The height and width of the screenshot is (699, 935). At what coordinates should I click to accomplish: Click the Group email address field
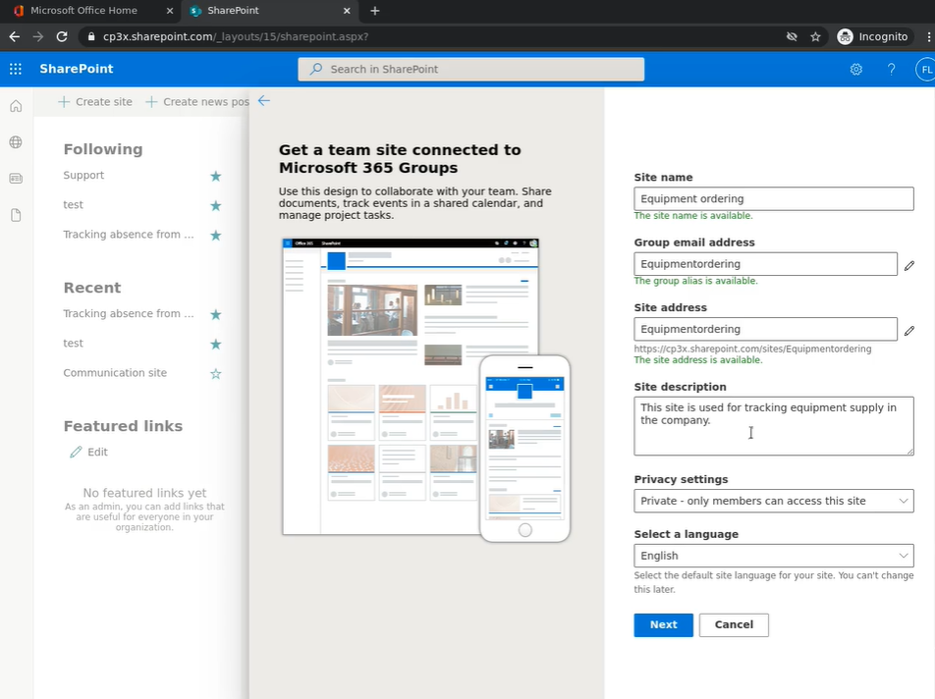[766, 264]
